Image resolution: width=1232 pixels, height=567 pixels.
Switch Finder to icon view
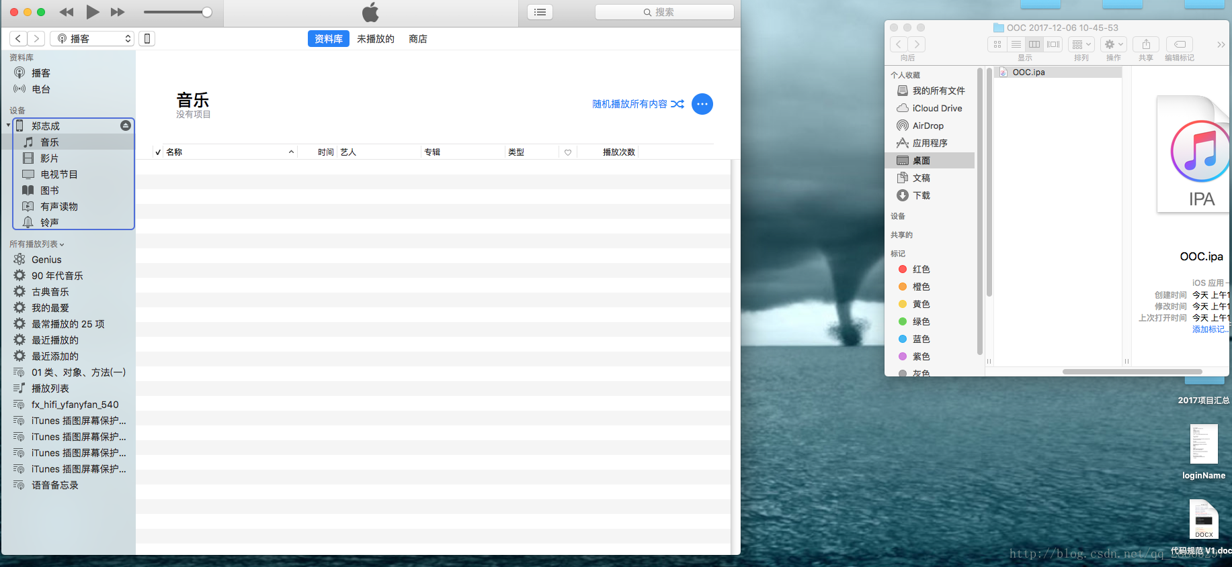point(997,44)
